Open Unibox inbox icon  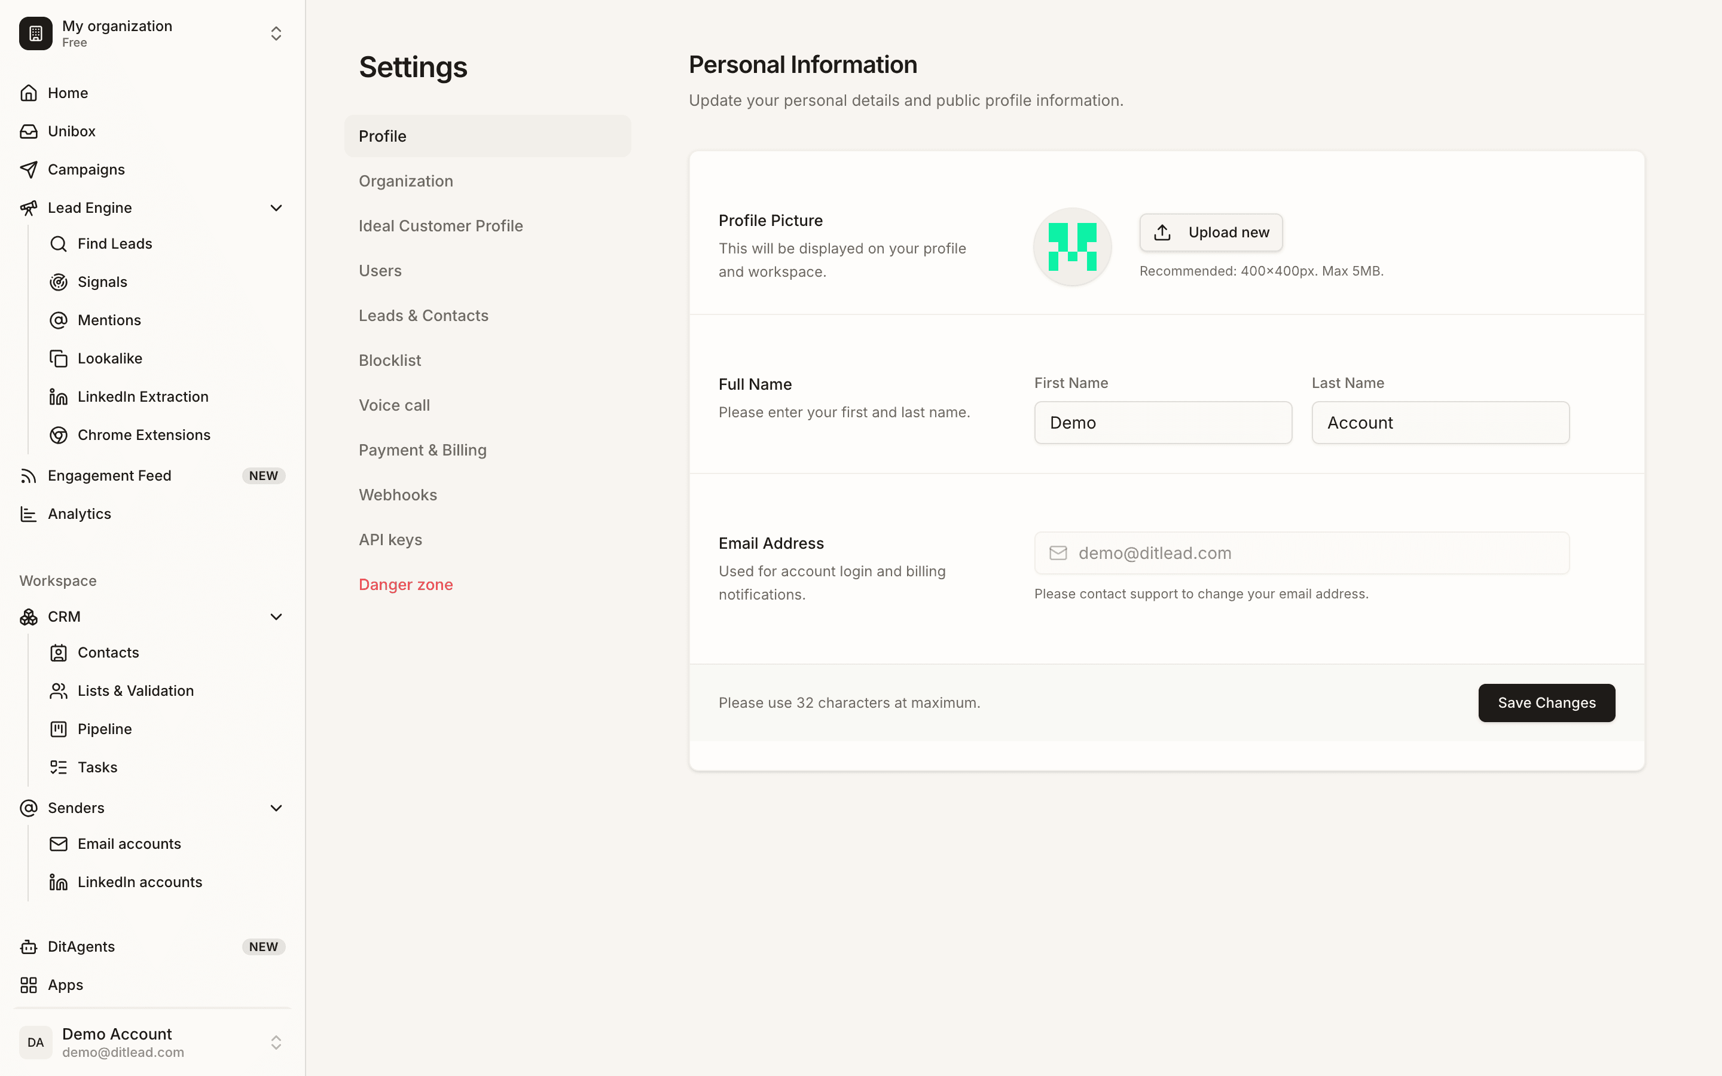pos(29,132)
